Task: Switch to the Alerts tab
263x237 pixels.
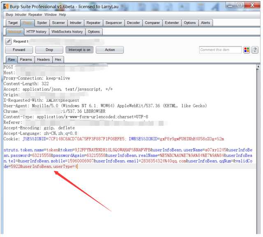Action: tap(205, 23)
